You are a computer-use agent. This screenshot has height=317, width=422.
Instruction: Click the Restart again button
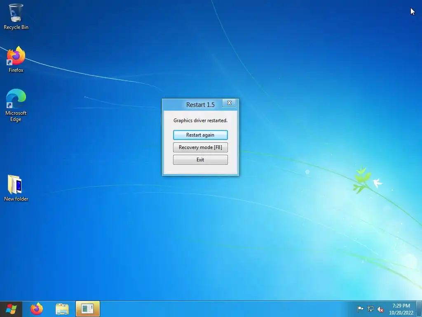(200, 135)
